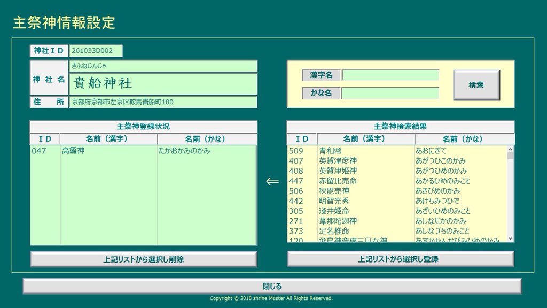Click ID 447 in search results
547x308 pixels.
click(296, 181)
